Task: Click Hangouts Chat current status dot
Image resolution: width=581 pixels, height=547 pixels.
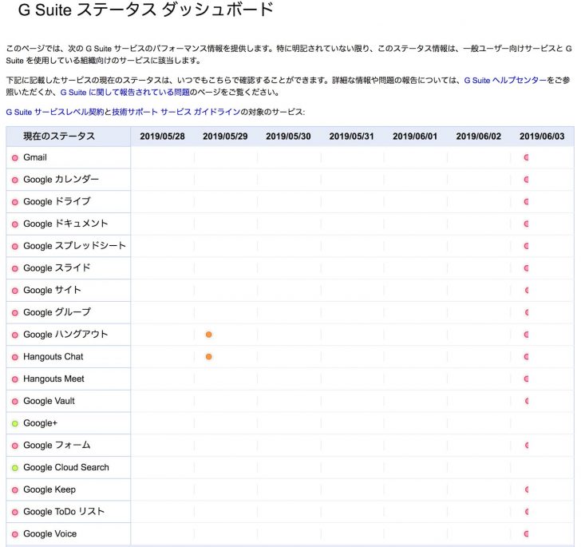Action: point(15,357)
